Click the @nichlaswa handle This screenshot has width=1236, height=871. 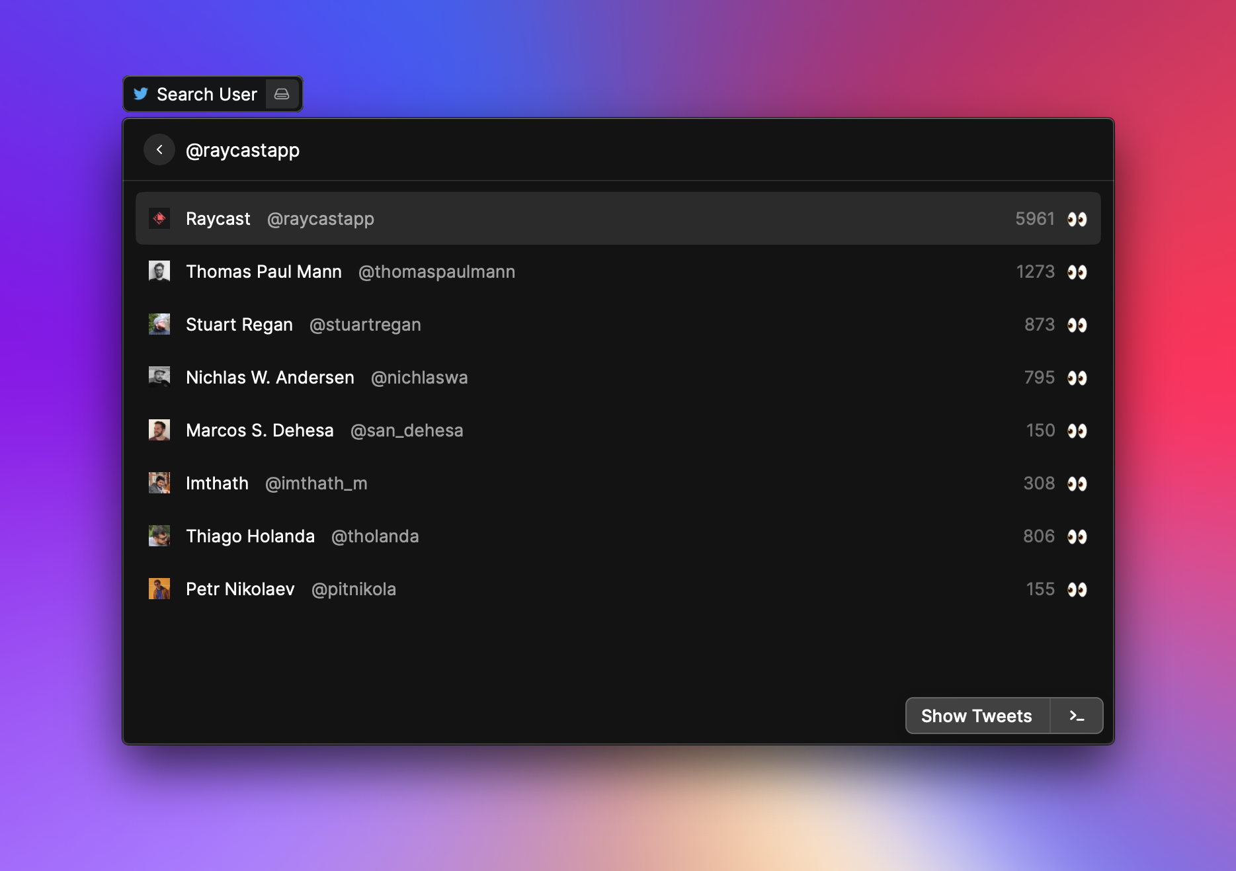point(419,378)
